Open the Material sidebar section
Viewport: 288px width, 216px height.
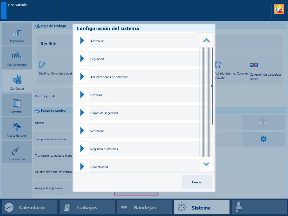[17, 105]
